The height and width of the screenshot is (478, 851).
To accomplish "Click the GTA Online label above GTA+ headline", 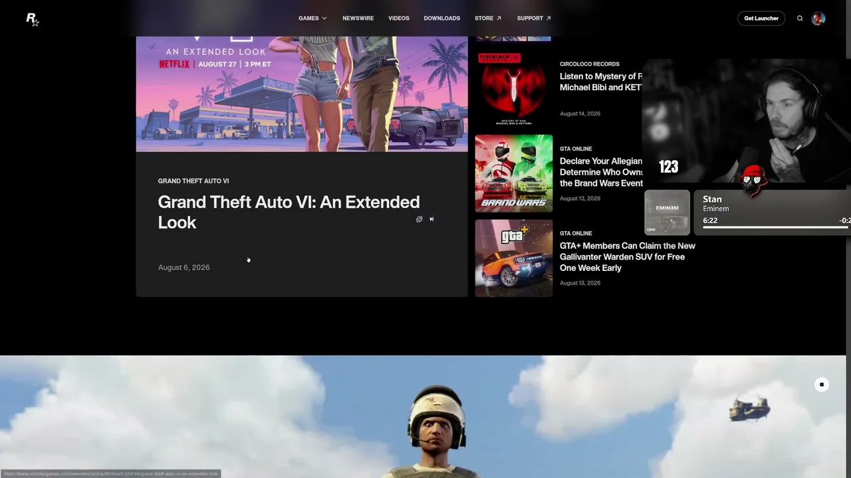I will [576, 234].
